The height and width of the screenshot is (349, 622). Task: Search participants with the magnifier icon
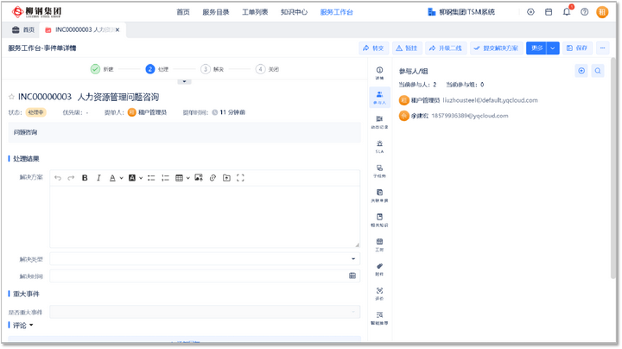tap(597, 71)
